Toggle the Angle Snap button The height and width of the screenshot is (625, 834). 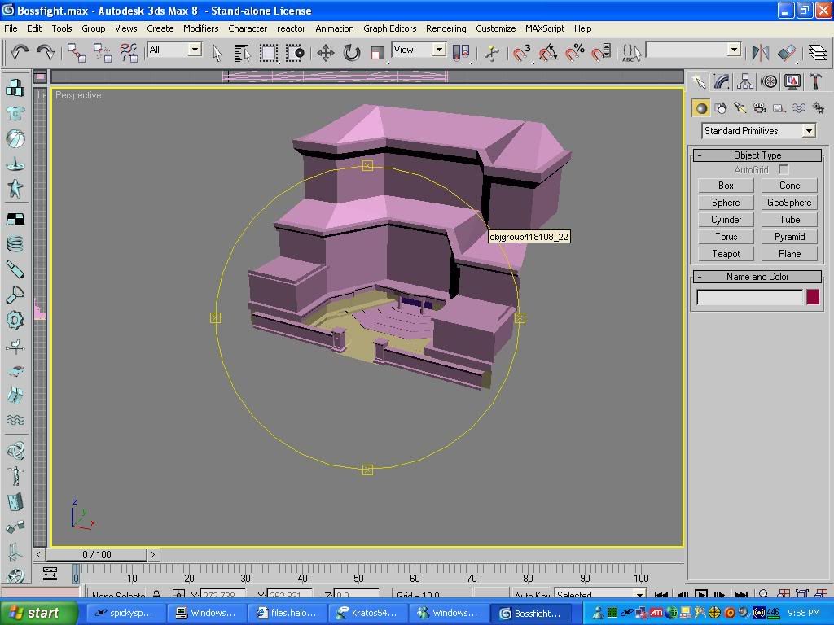click(x=548, y=53)
